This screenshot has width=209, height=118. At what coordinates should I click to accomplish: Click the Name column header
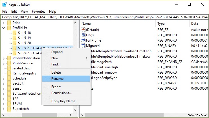(86, 24)
